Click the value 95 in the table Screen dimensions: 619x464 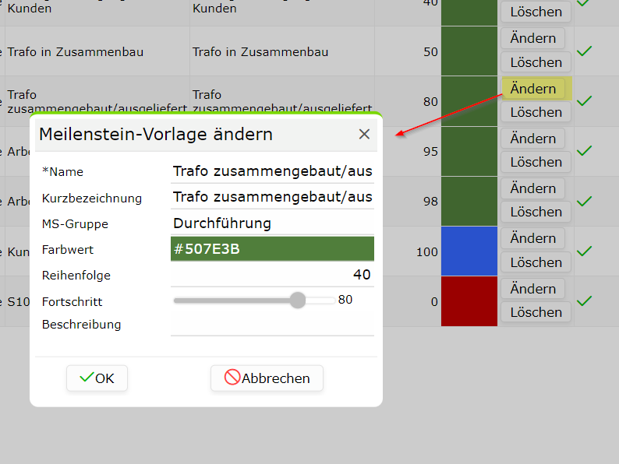430,152
